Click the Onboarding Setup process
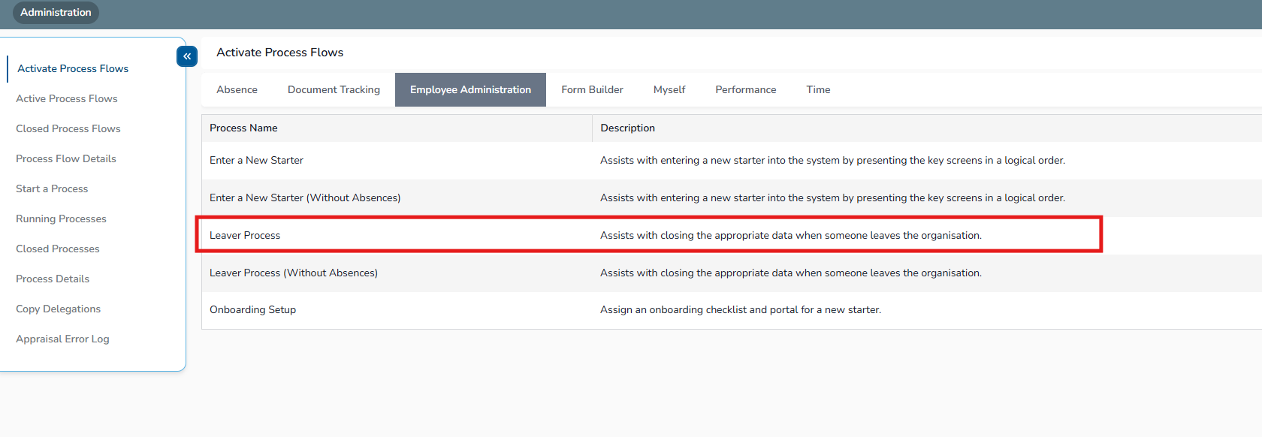1262x437 pixels. [x=252, y=309]
